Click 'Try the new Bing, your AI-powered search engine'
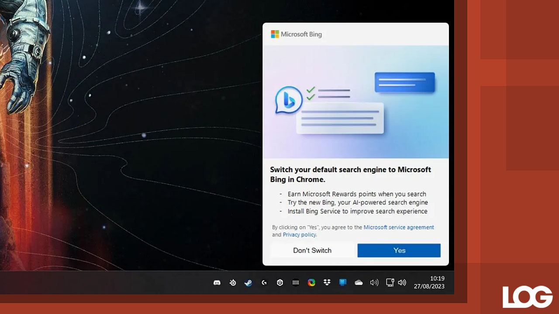The width and height of the screenshot is (559, 314). click(358, 202)
